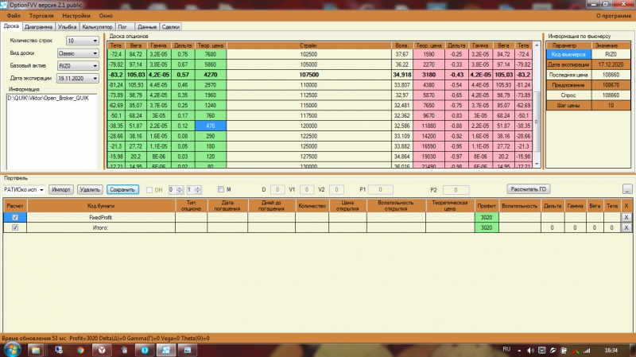
Task: Switch to the Калькулятор tab
Action: [97, 27]
